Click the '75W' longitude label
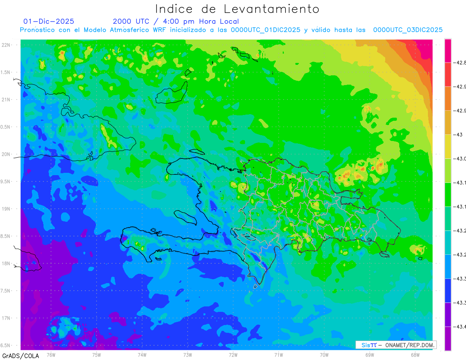466x360 pixels. [x=96, y=354]
